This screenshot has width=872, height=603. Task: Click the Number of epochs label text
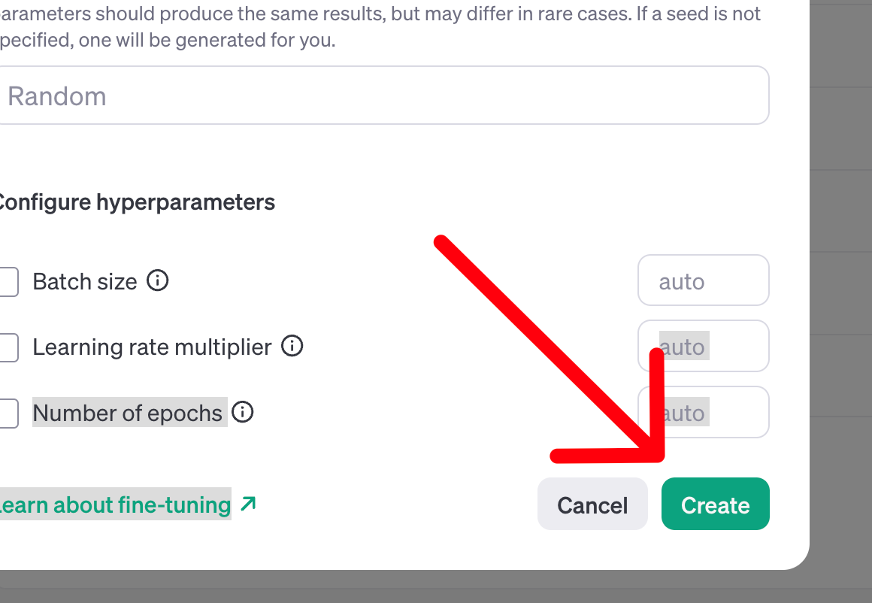[x=127, y=413]
